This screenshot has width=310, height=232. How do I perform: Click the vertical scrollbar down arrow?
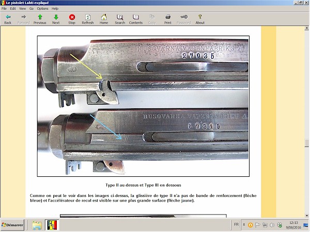[x=306, y=216]
